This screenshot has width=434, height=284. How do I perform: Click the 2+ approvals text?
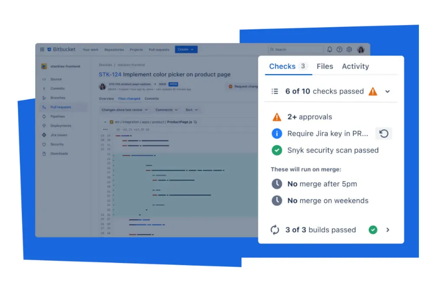tap(310, 117)
